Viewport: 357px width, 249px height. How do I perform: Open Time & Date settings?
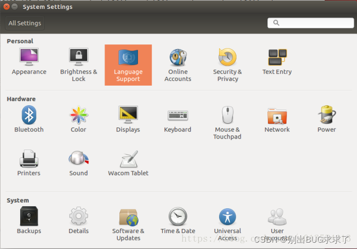click(x=178, y=220)
